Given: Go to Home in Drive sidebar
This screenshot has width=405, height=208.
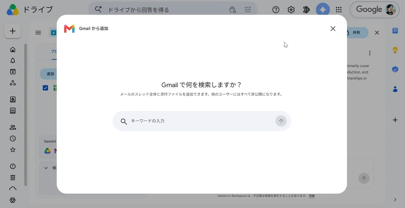Looking at the screenshot, I should point(13,49).
